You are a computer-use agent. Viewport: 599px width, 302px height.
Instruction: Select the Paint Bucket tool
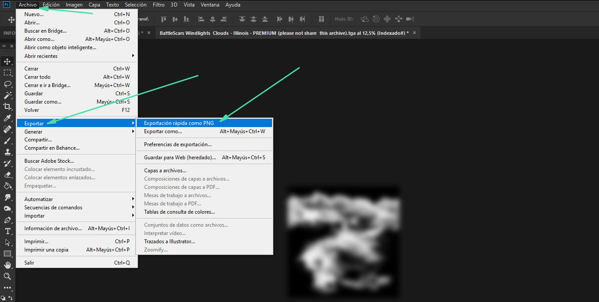(7, 186)
